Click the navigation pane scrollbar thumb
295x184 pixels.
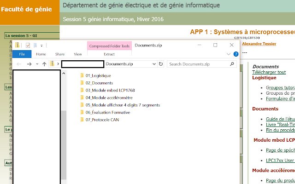point(64,145)
